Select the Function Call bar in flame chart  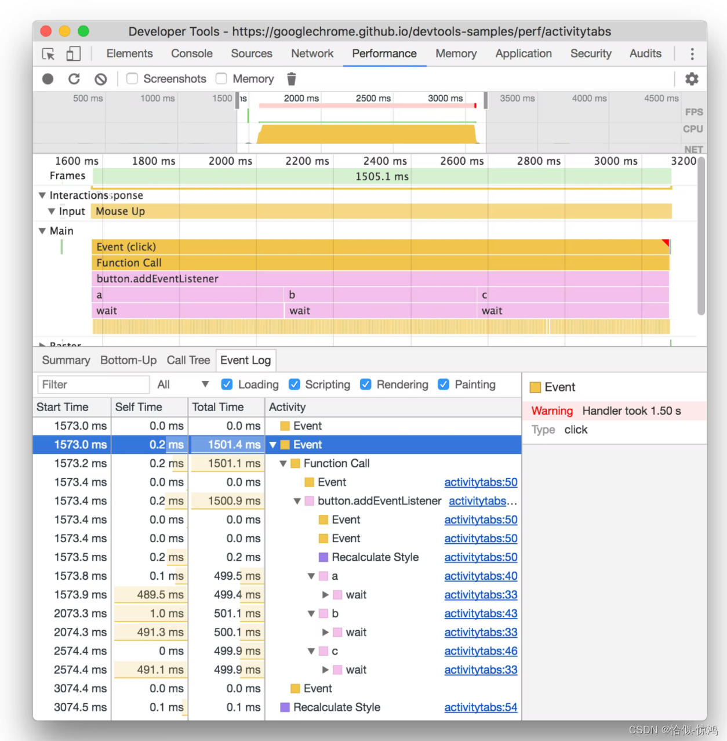tap(380, 263)
